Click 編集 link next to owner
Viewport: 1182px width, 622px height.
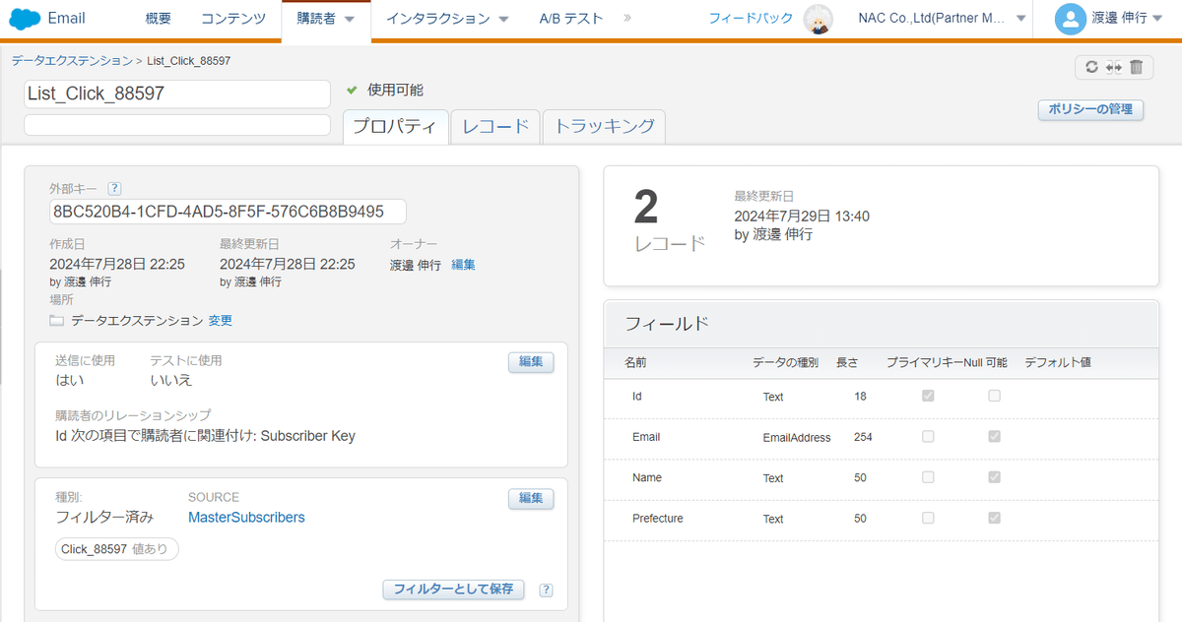[x=463, y=265]
